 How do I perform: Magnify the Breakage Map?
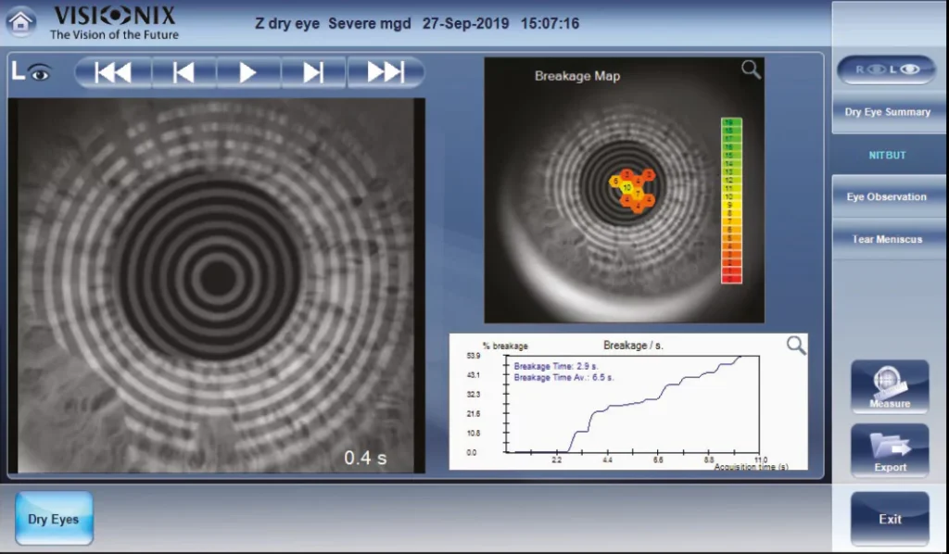pyautogui.click(x=751, y=69)
